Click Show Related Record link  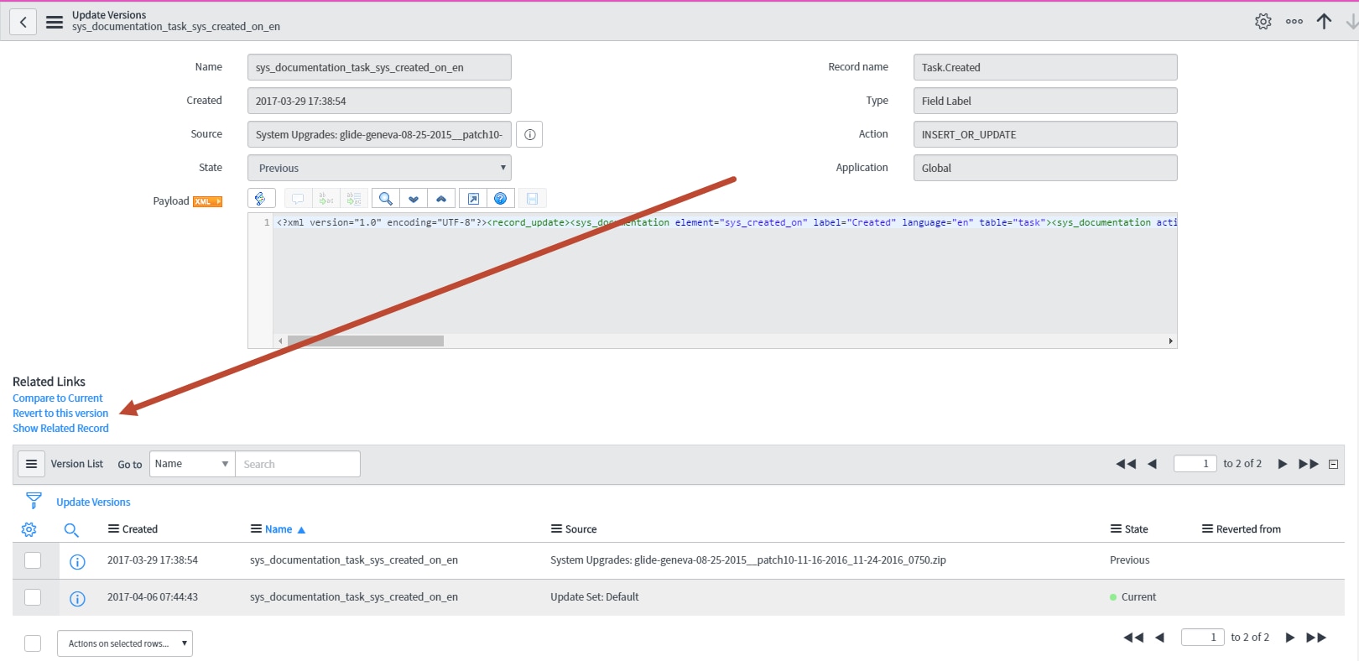coord(60,429)
